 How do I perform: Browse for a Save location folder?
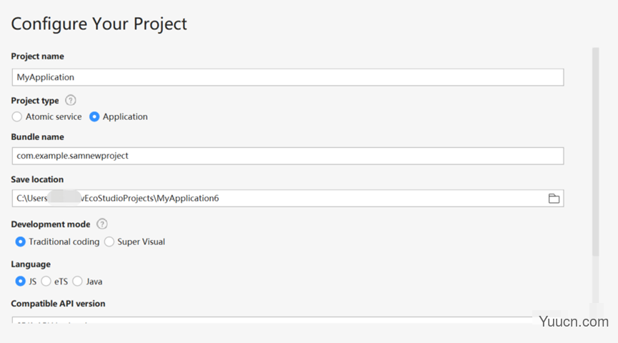click(554, 199)
